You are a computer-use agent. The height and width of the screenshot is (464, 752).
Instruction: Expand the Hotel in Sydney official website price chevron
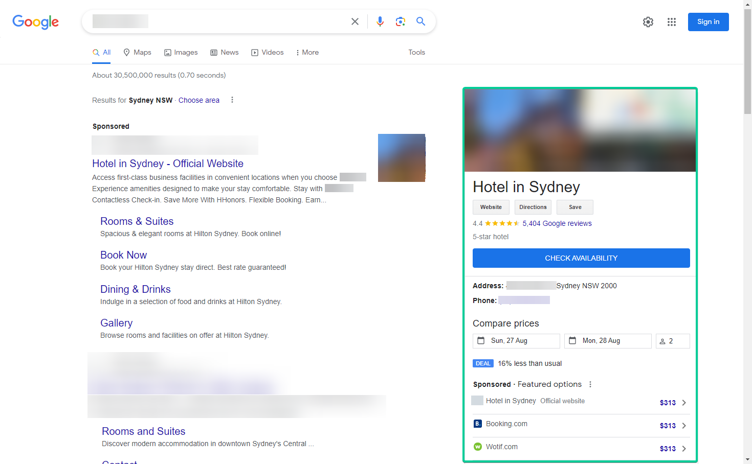(684, 403)
